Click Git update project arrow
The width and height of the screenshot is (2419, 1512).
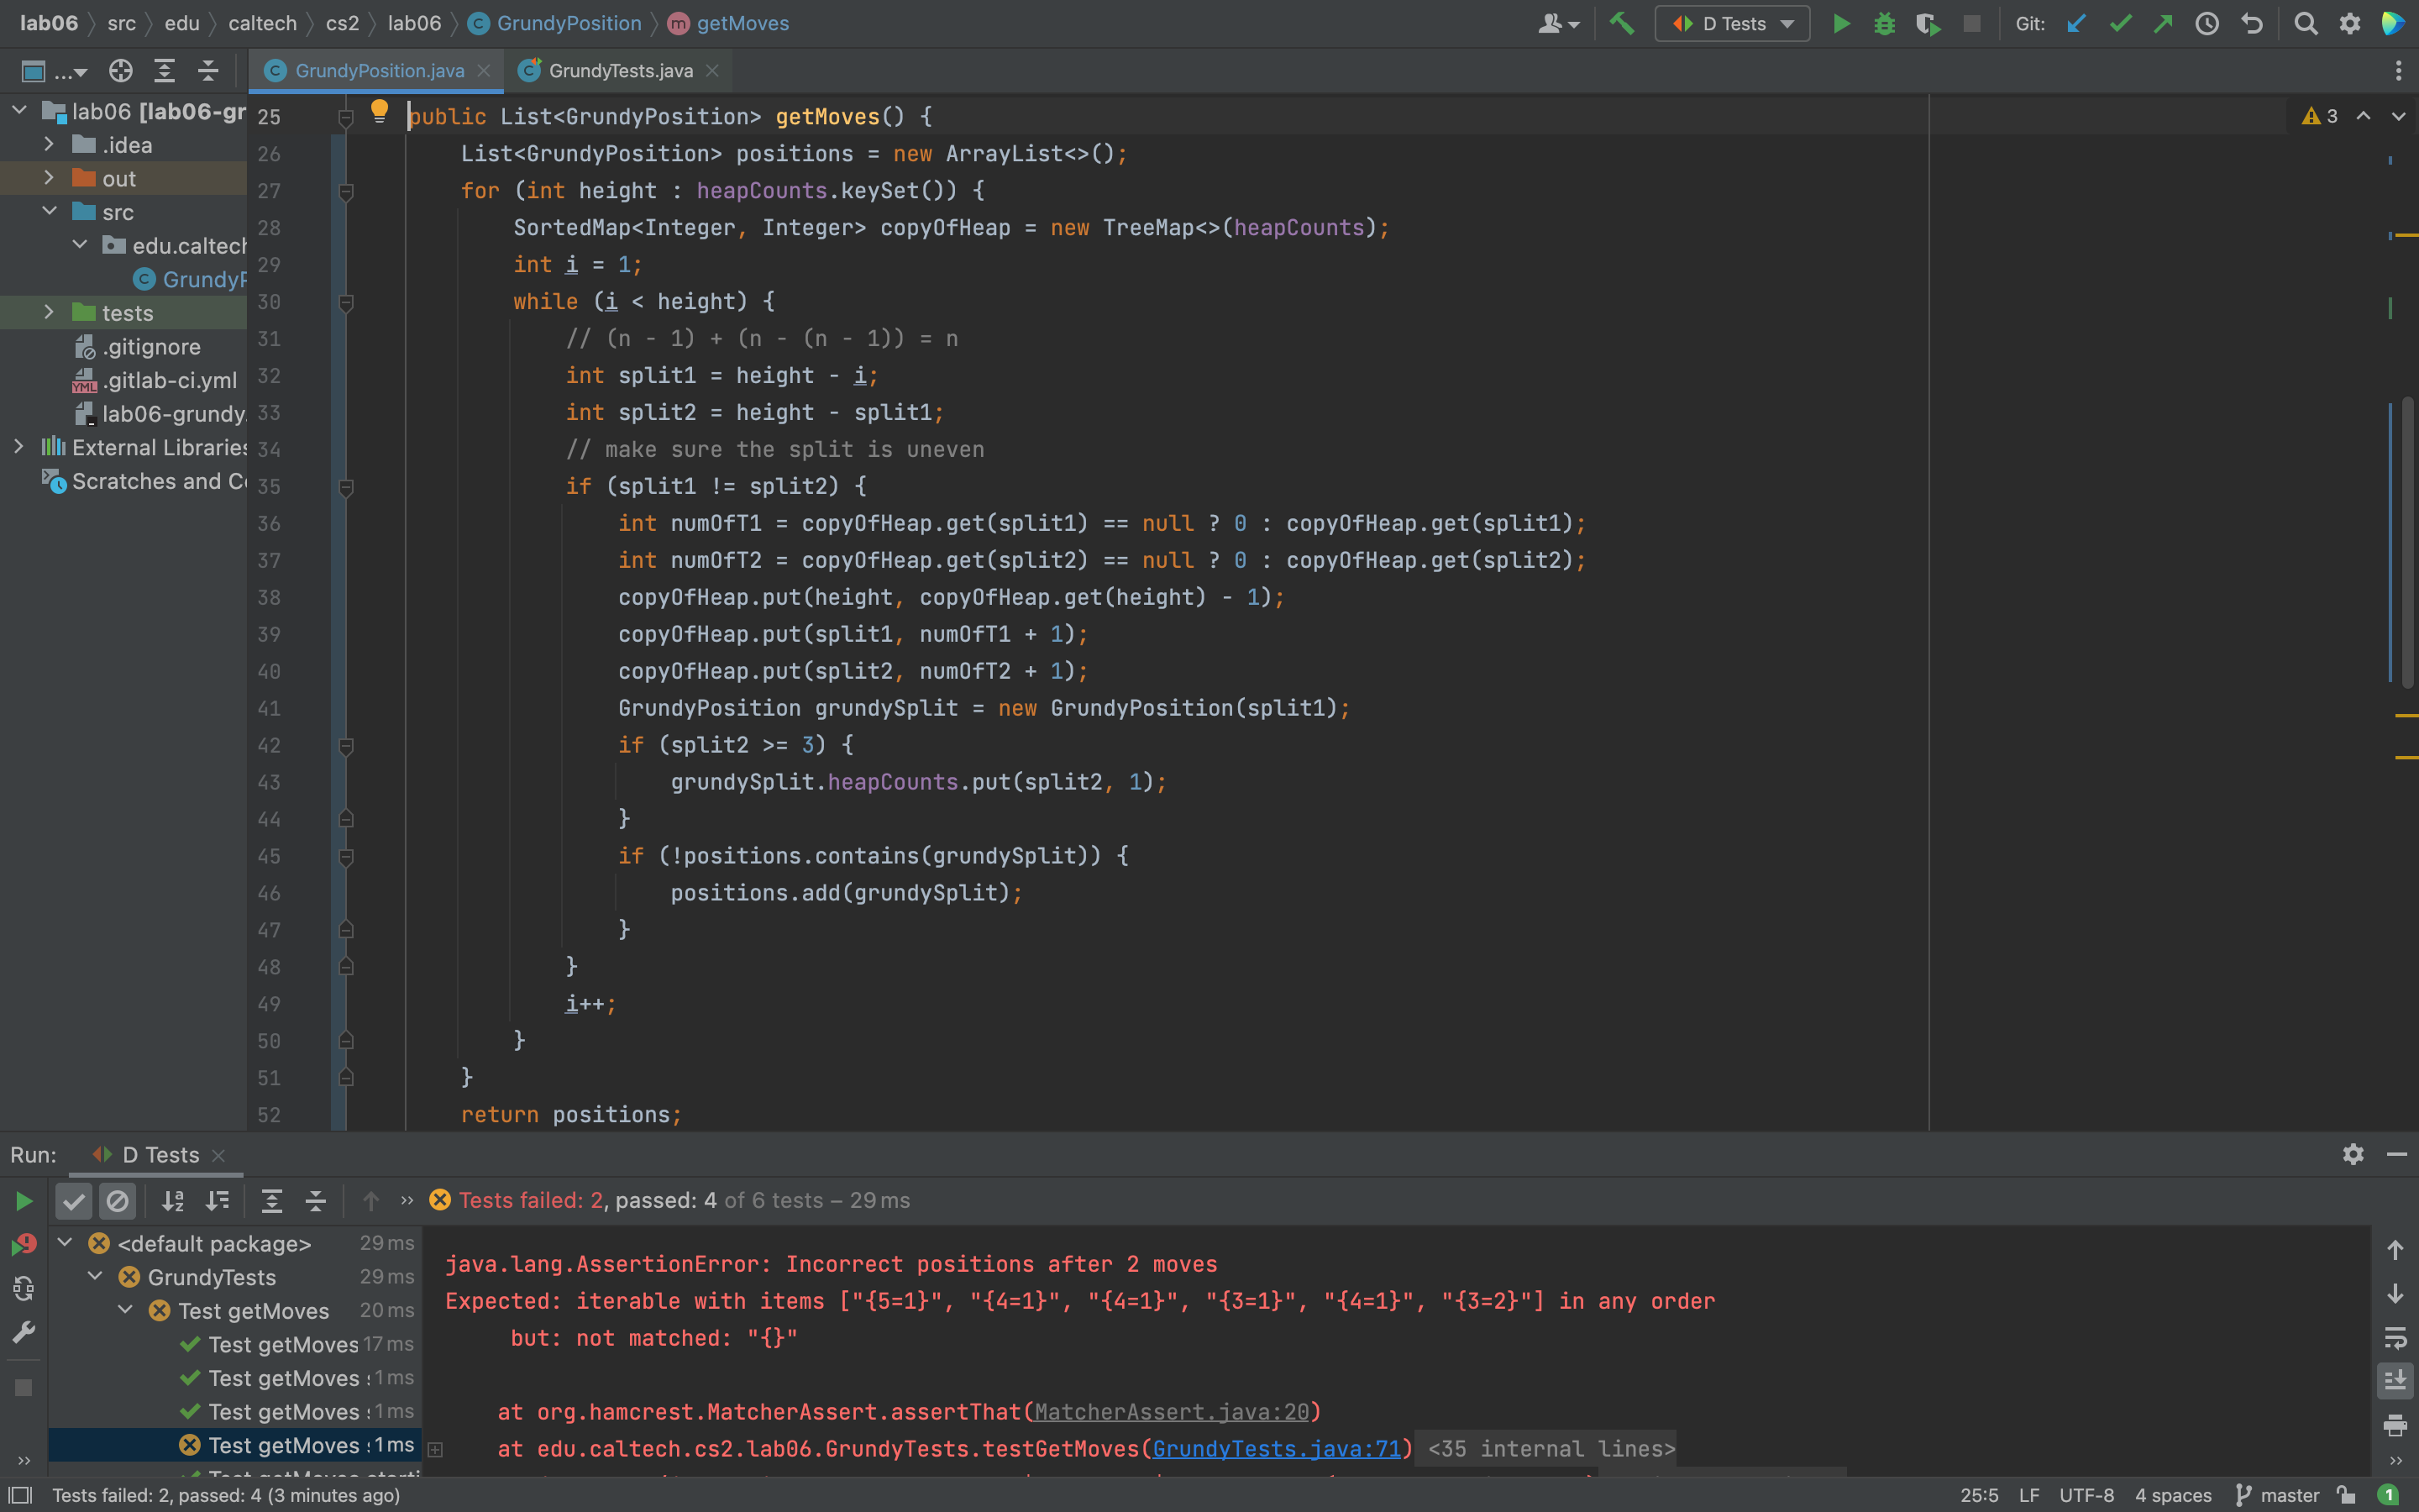point(2076,23)
